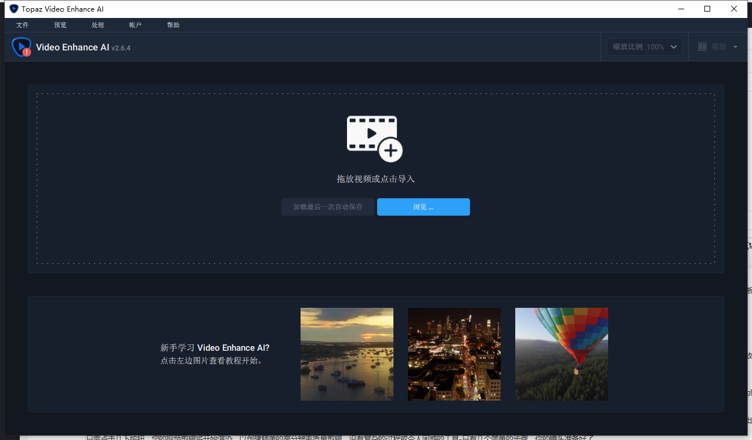Click 加载最后一次自动保存 button

(328, 207)
